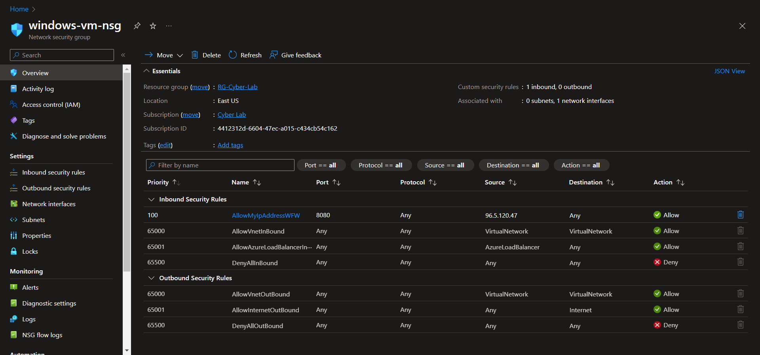Viewport: 760px width, 355px height.
Task: Collapse the left navigation menu
Action: 123,55
